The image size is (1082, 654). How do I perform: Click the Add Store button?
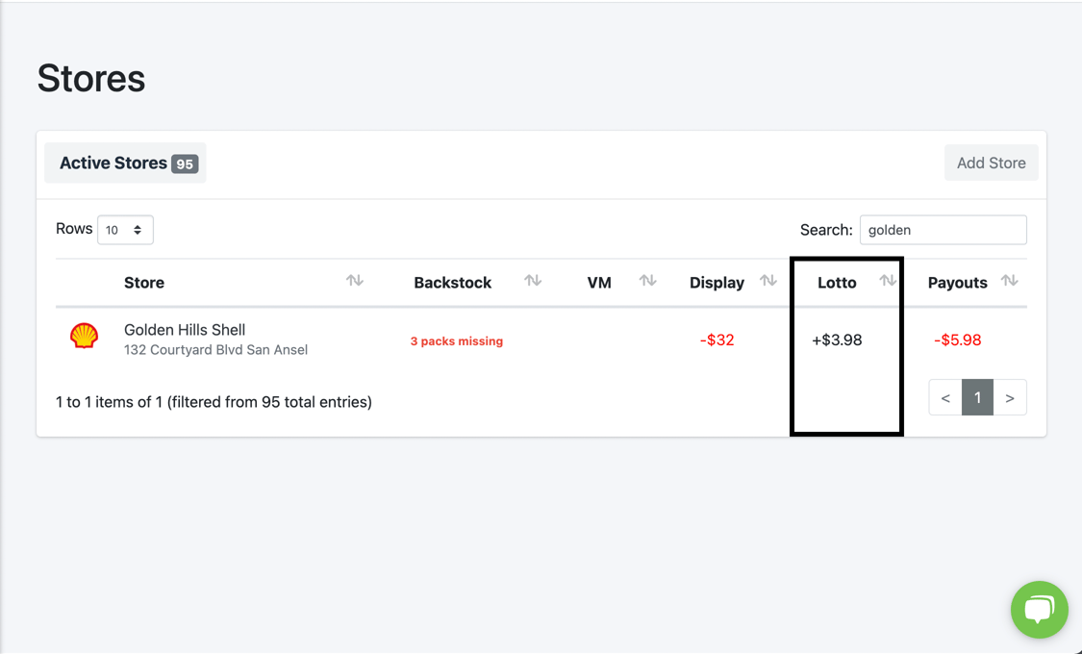pos(991,163)
